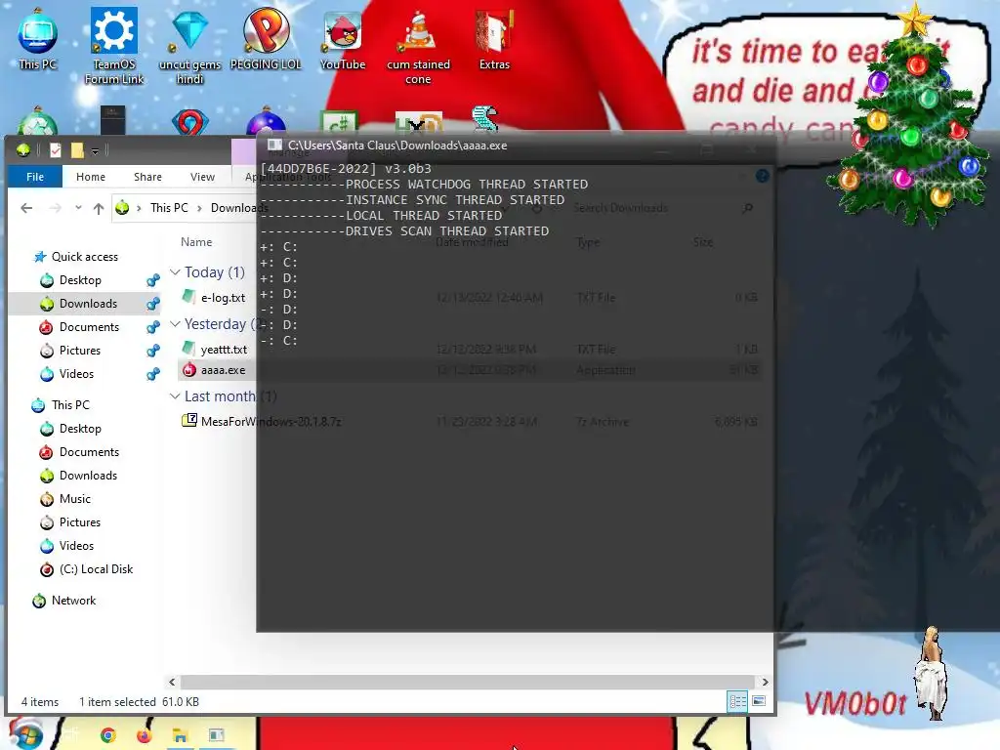
Task: Launch the Angry Birds YouTube shortcut
Action: coord(343,39)
